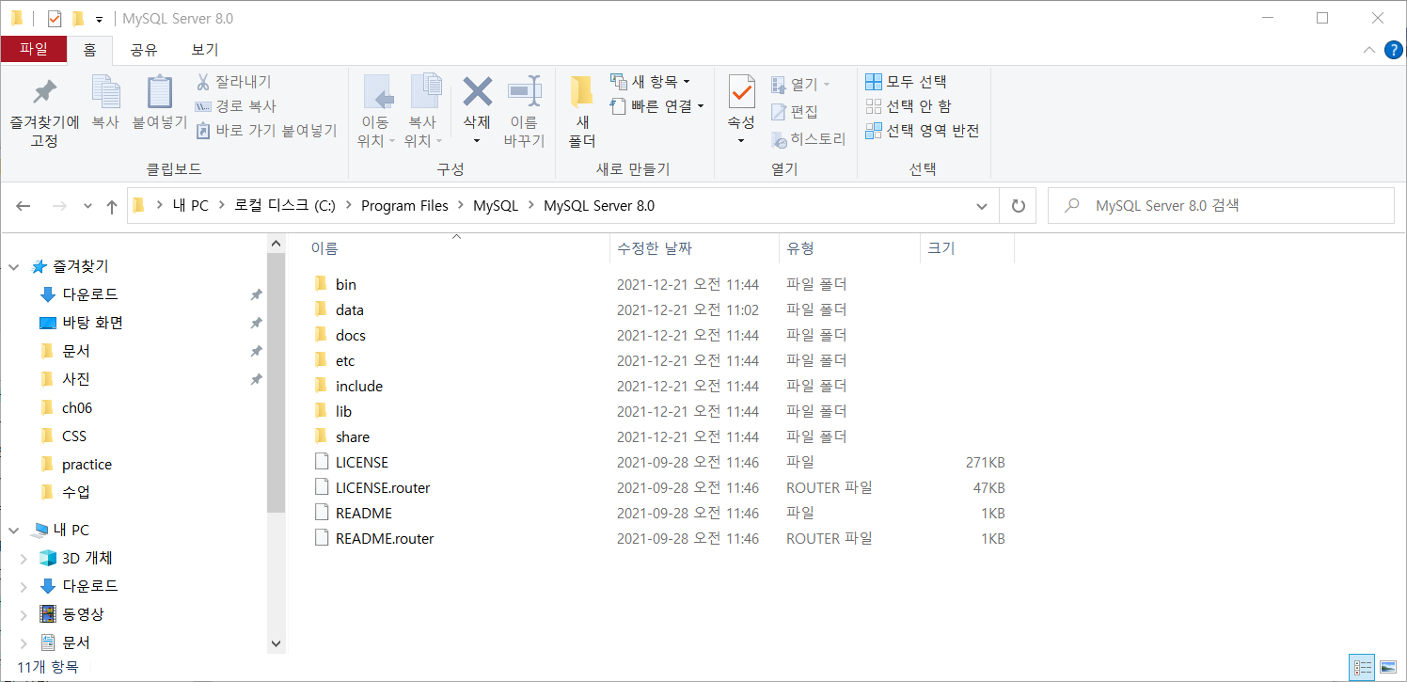Collapse the ribbon with the chevron

(1369, 50)
